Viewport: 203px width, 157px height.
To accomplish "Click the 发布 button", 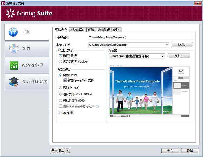I will coord(170,151).
